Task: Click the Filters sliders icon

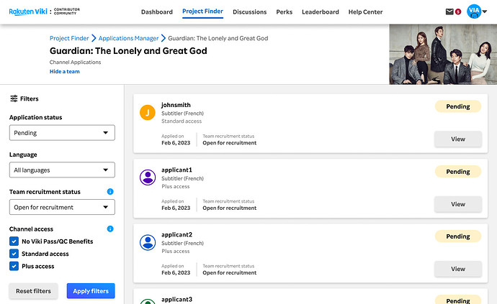Action: [x=14, y=98]
